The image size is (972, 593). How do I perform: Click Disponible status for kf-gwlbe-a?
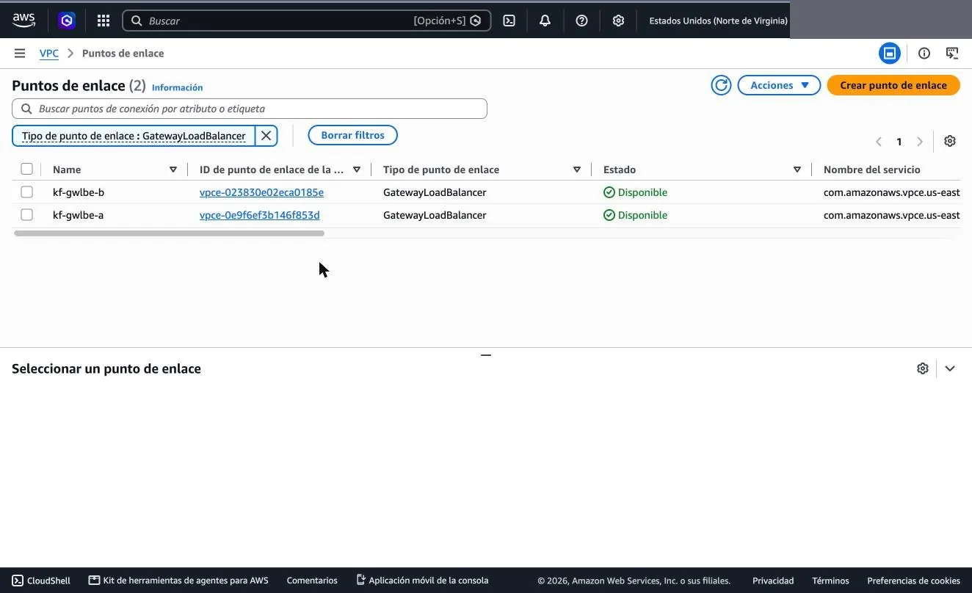click(635, 215)
